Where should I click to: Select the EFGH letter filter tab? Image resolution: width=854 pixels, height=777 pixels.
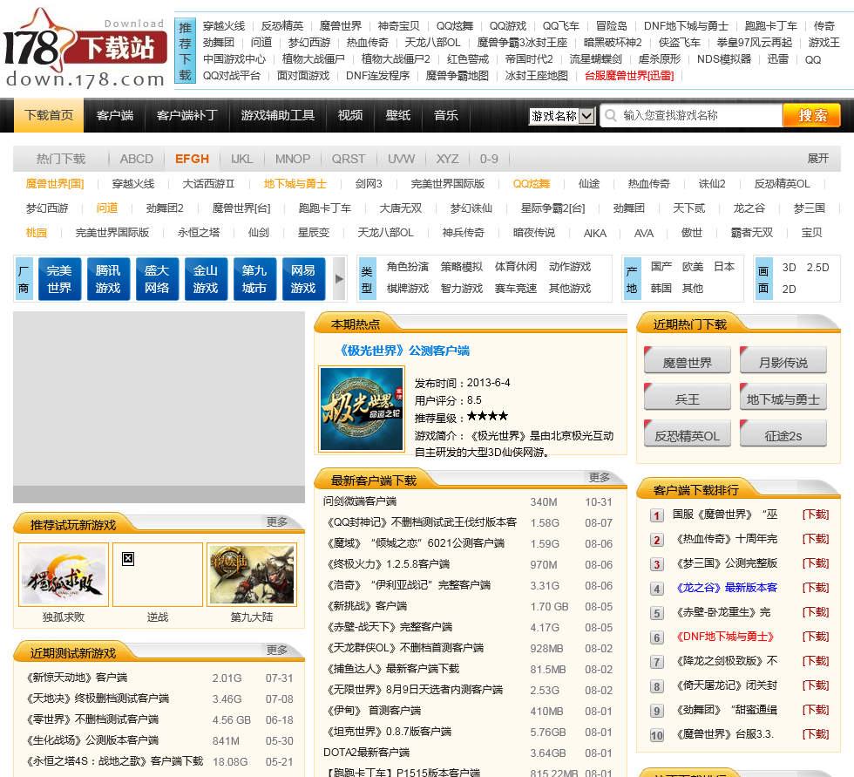click(192, 159)
